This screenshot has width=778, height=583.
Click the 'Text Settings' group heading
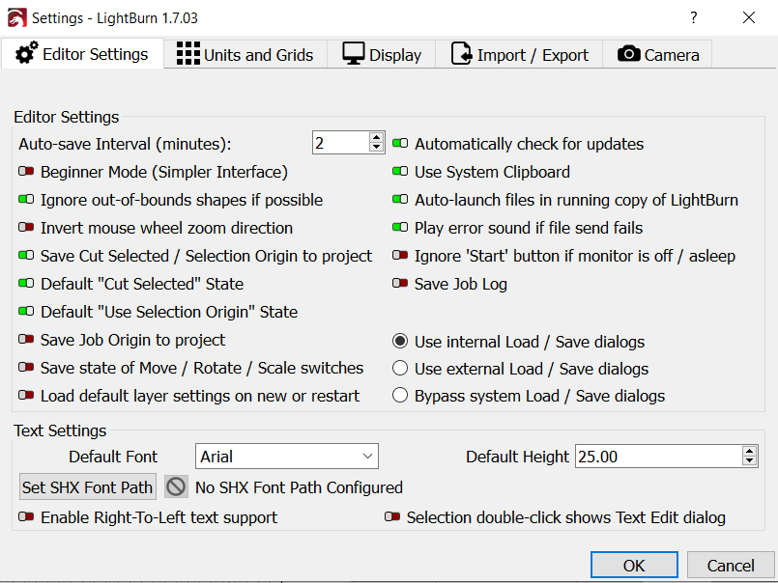[x=60, y=430]
